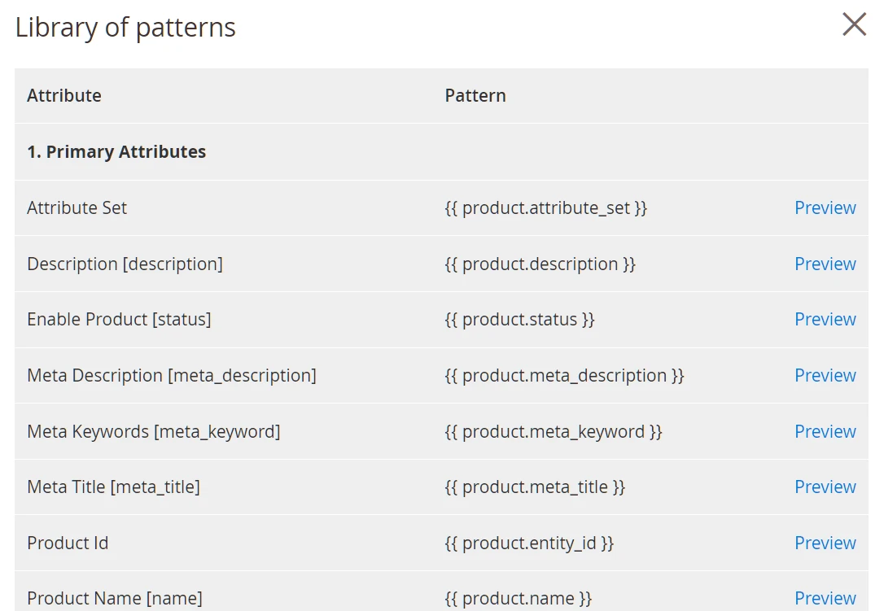Close the Library of patterns dialog
Image resolution: width=884 pixels, height=611 pixels.
tap(854, 24)
